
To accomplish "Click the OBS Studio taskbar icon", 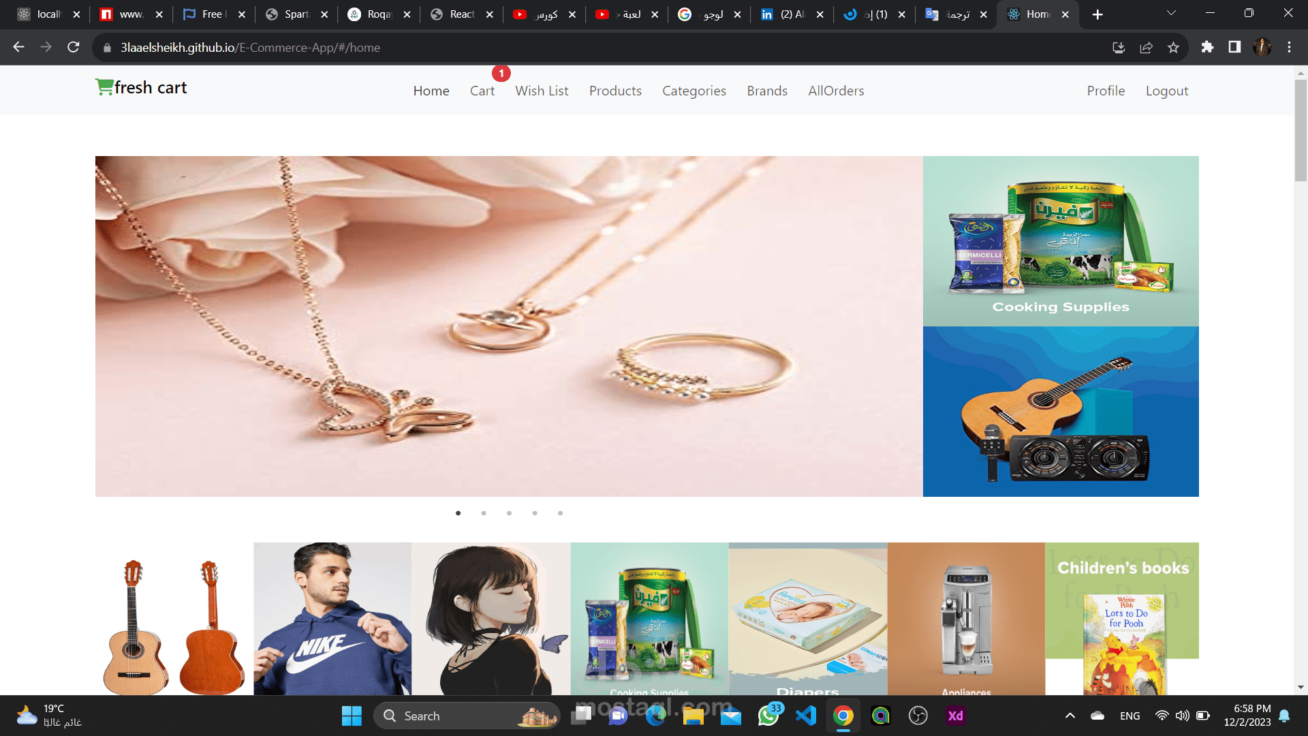I will [x=918, y=716].
